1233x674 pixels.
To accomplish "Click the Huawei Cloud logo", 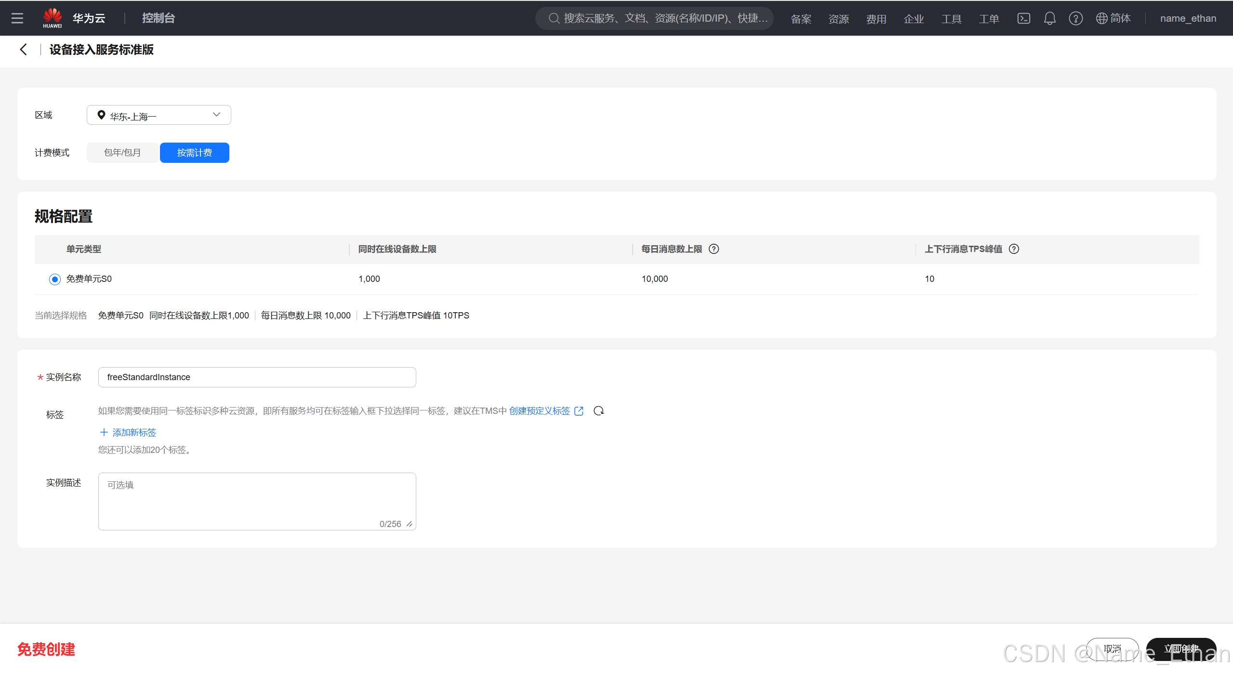I will pyautogui.click(x=52, y=18).
